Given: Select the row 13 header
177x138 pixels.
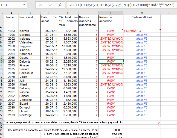Looking at the screenshot, I should coord(1,61).
